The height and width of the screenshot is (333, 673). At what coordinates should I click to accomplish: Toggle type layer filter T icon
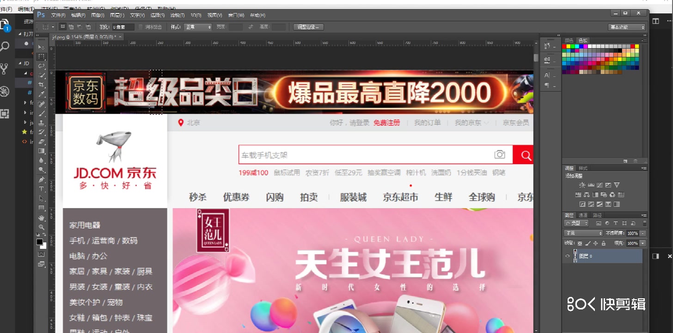pyautogui.click(x=616, y=223)
